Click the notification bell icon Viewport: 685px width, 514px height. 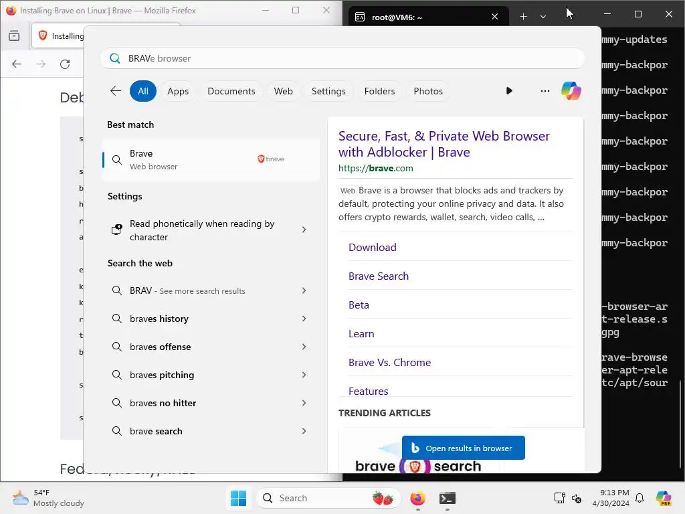tap(640, 498)
